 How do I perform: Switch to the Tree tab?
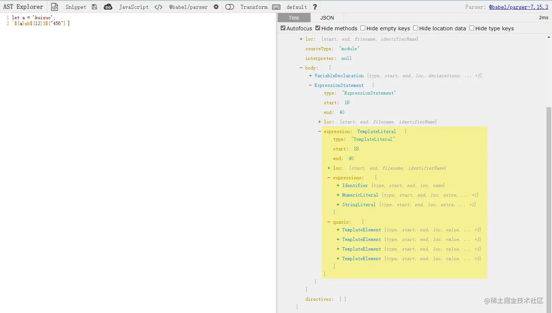click(x=294, y=17)
